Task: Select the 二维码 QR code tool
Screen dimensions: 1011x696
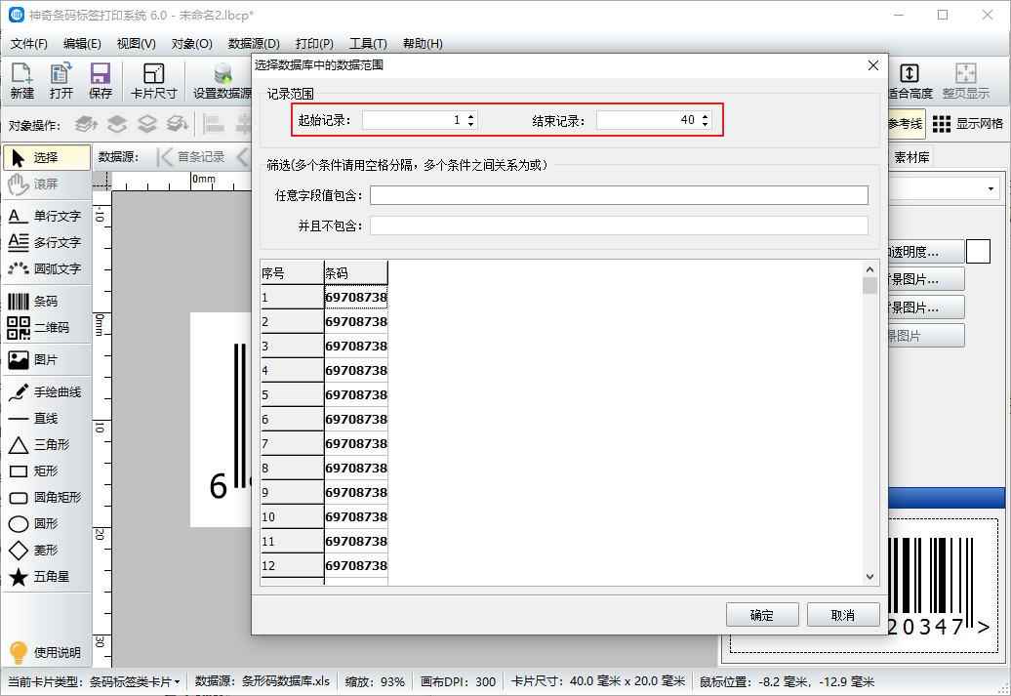Action: [x=45, y=327]
